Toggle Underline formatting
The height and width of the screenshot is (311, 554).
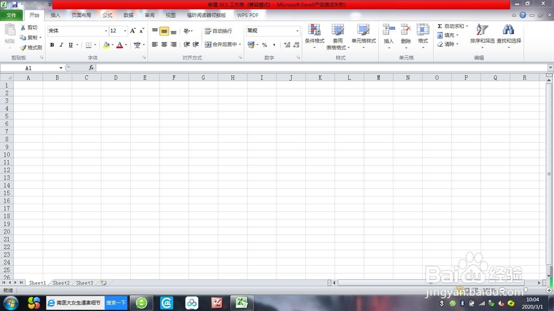(x=71, y=45)
